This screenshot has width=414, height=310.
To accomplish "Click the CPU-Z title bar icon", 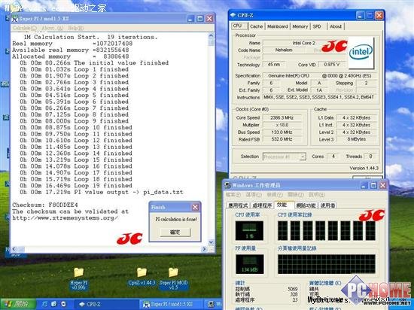I will tap(233, 15).
